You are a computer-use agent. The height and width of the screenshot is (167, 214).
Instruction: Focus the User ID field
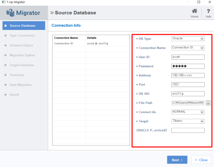coord(188,57)
